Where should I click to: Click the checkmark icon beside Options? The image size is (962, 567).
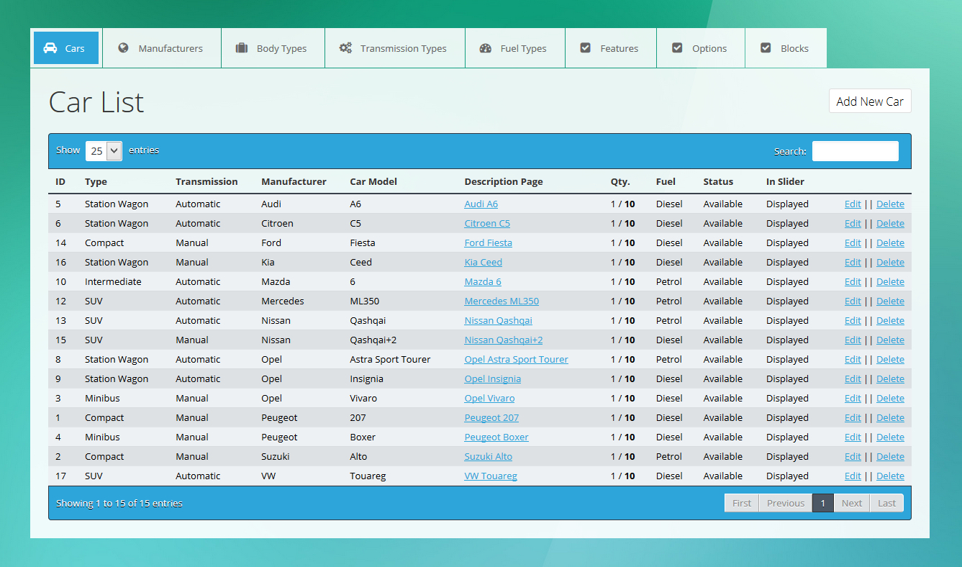tap(677, 48)
